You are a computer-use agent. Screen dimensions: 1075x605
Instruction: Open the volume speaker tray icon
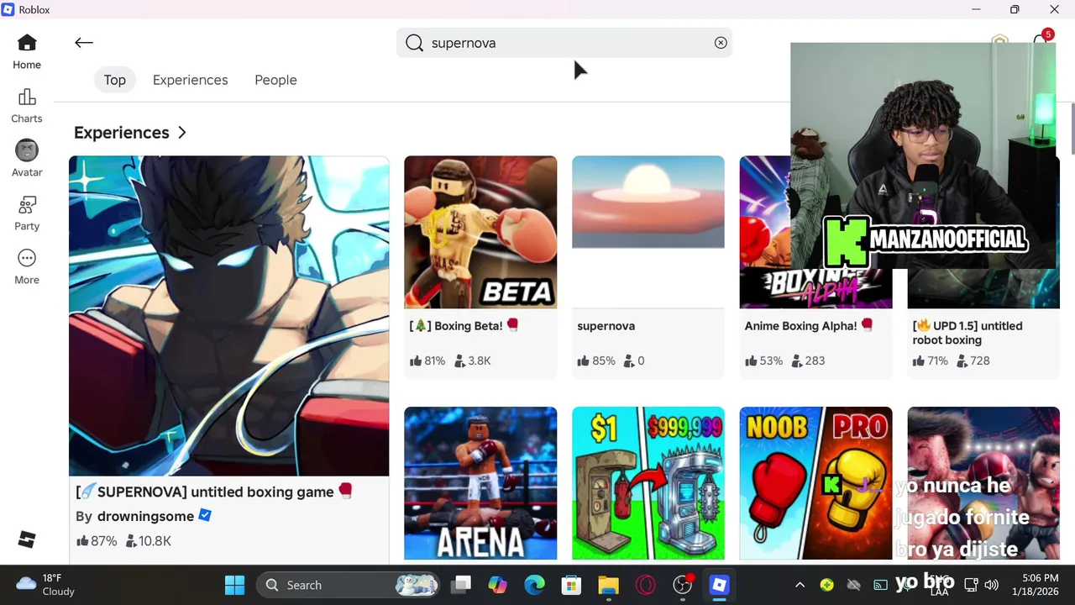[x=992, y=585]
